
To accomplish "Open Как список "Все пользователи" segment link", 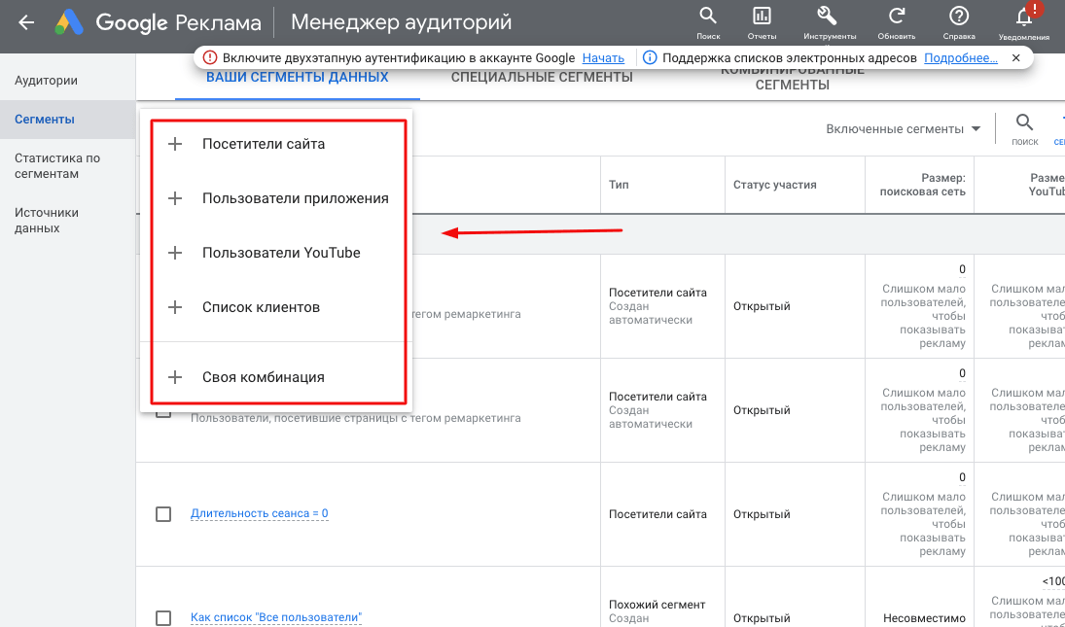I will coord(276,617).
